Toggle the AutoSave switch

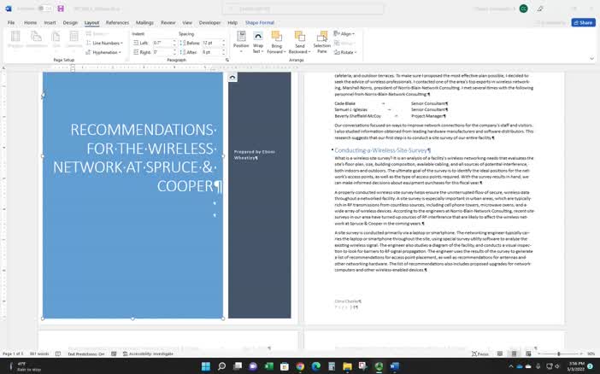[44, 8]
